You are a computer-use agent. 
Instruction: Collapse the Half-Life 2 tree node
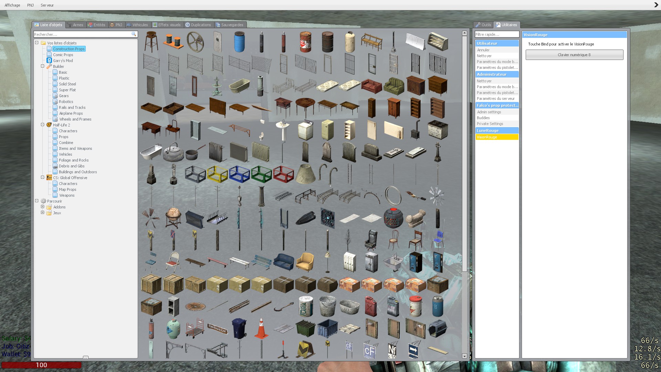[43, 125]
